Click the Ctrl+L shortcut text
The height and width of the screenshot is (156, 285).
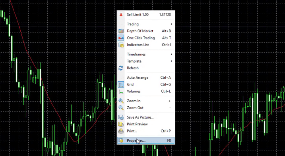coord(166,92)
